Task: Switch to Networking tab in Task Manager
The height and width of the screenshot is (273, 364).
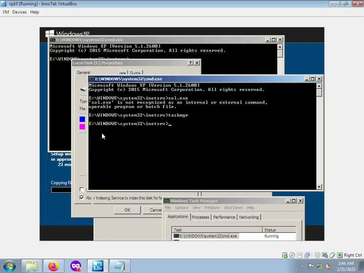Action: tap(249, 217)
